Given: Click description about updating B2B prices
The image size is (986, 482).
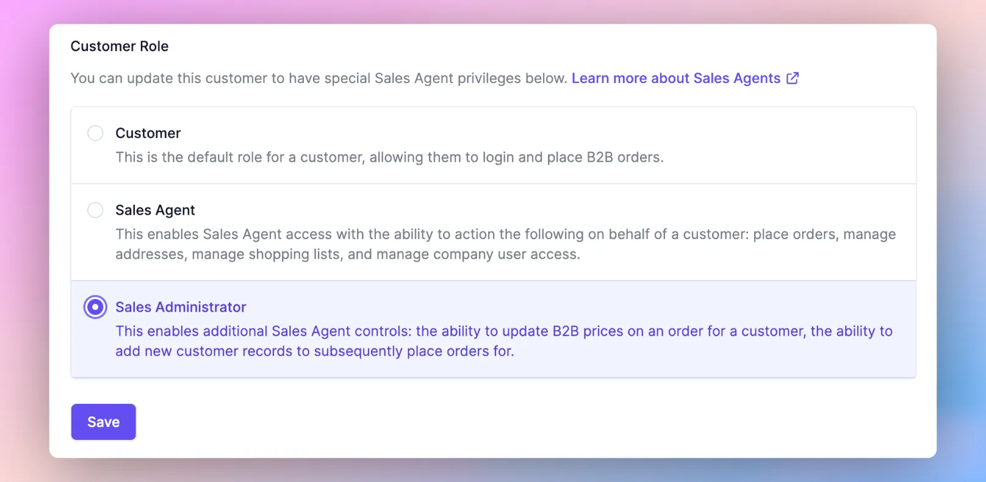Looking at the screenshot, I should pyautogui.click(x=504, y=341).
